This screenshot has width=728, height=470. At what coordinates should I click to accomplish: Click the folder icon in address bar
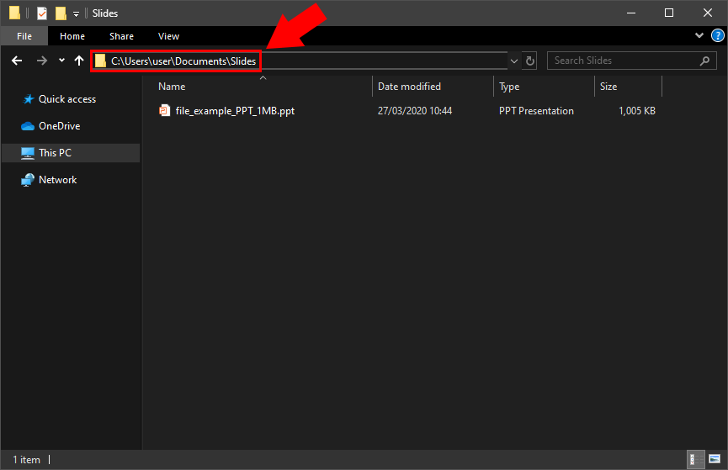pos(100,61)
